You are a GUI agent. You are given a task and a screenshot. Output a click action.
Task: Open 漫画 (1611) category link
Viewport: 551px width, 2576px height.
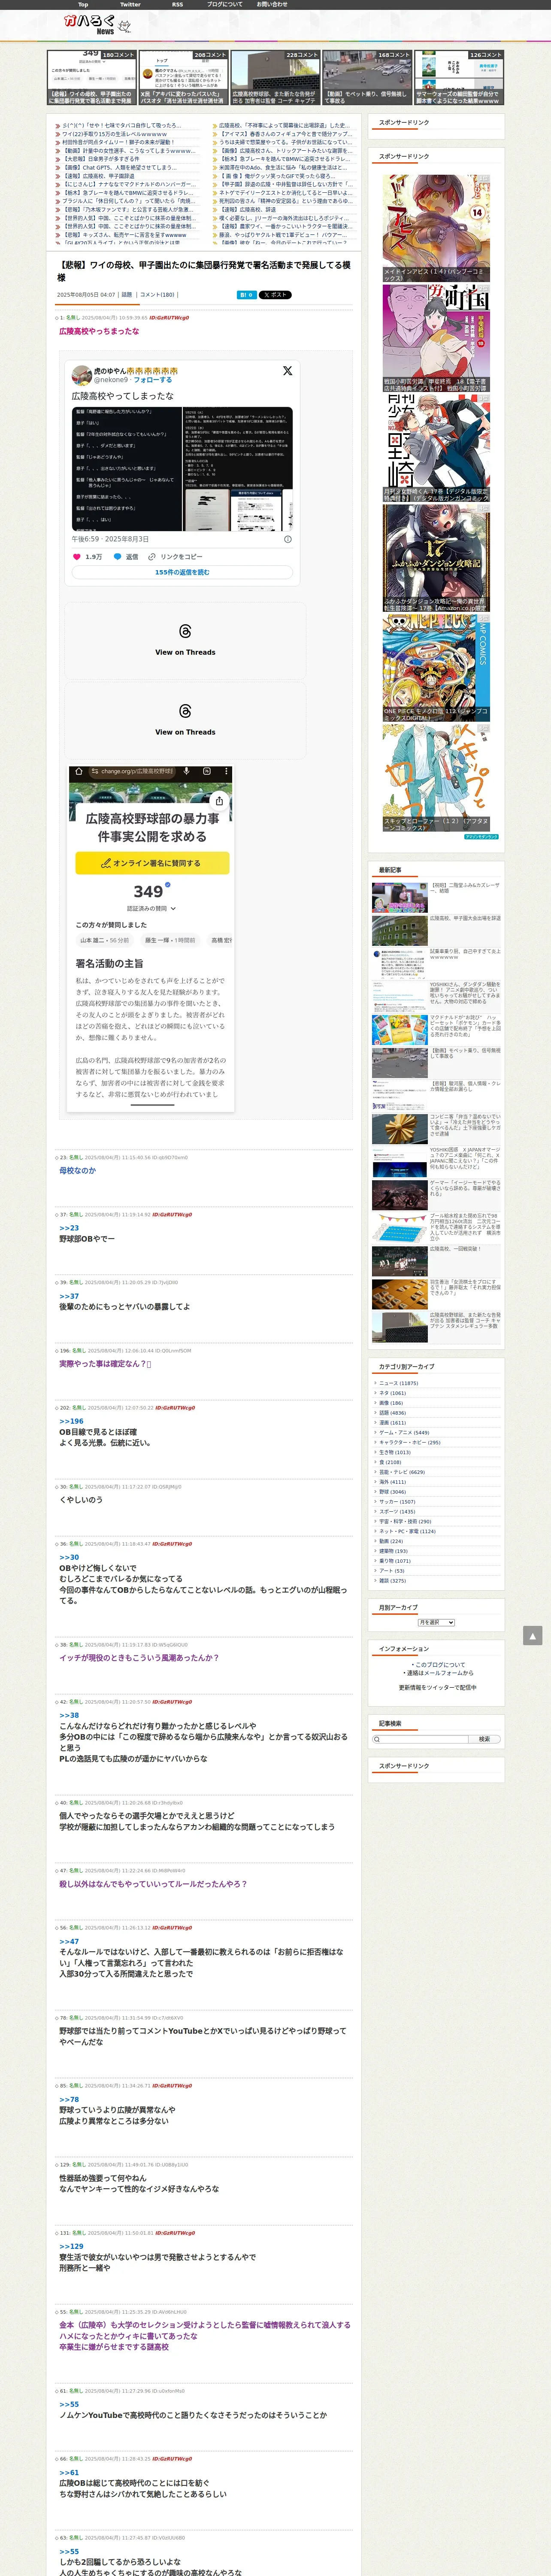(392, 1422)
